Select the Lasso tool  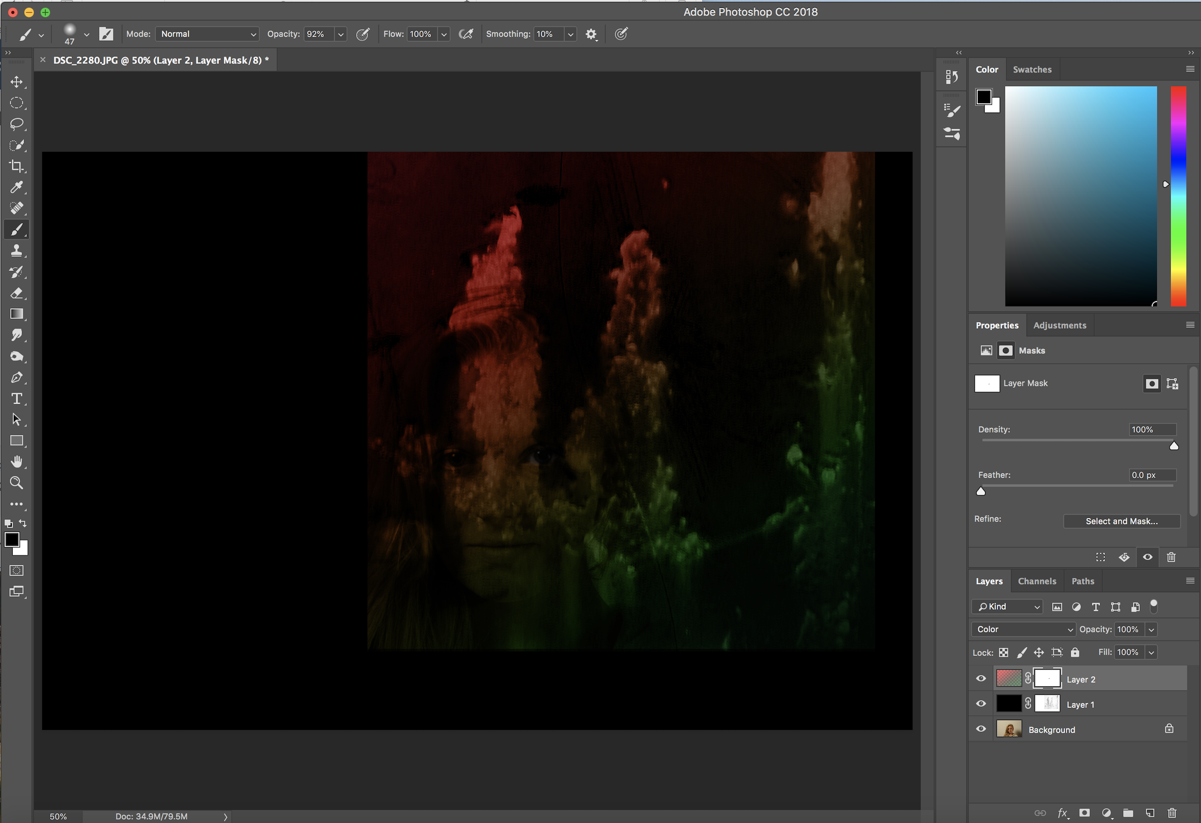[x=17, y=124]
